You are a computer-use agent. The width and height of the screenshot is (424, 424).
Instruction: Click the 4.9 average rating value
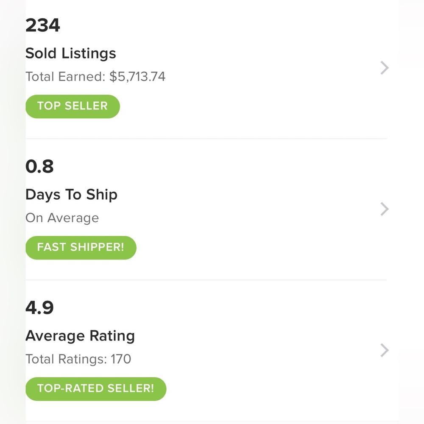click(x=39, y=307)
